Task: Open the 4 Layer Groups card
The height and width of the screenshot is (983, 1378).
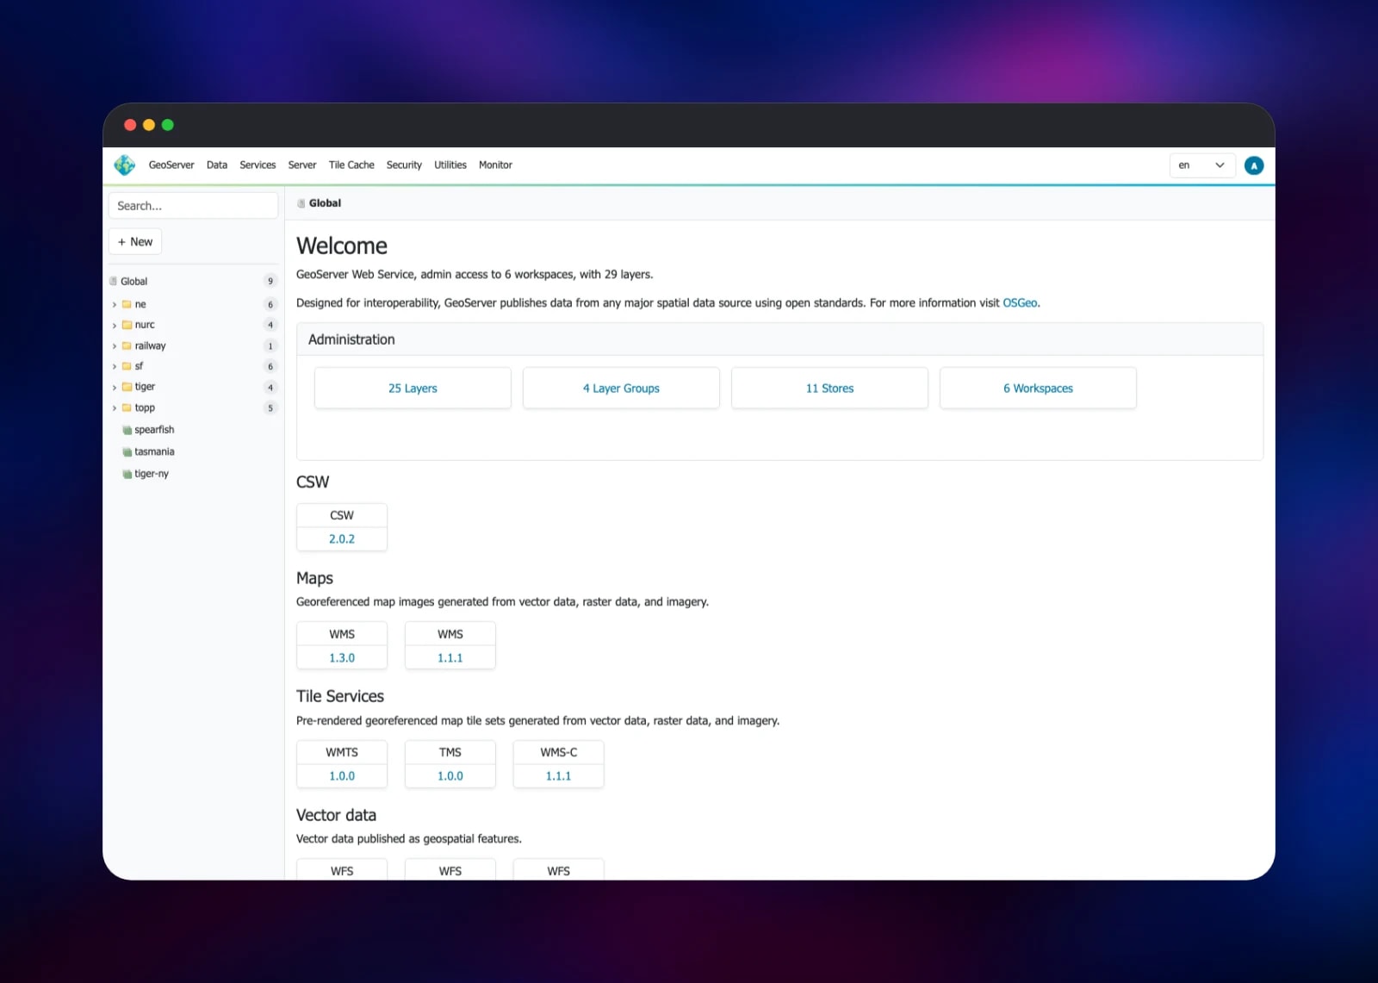Action: click(x=621, y=389)
